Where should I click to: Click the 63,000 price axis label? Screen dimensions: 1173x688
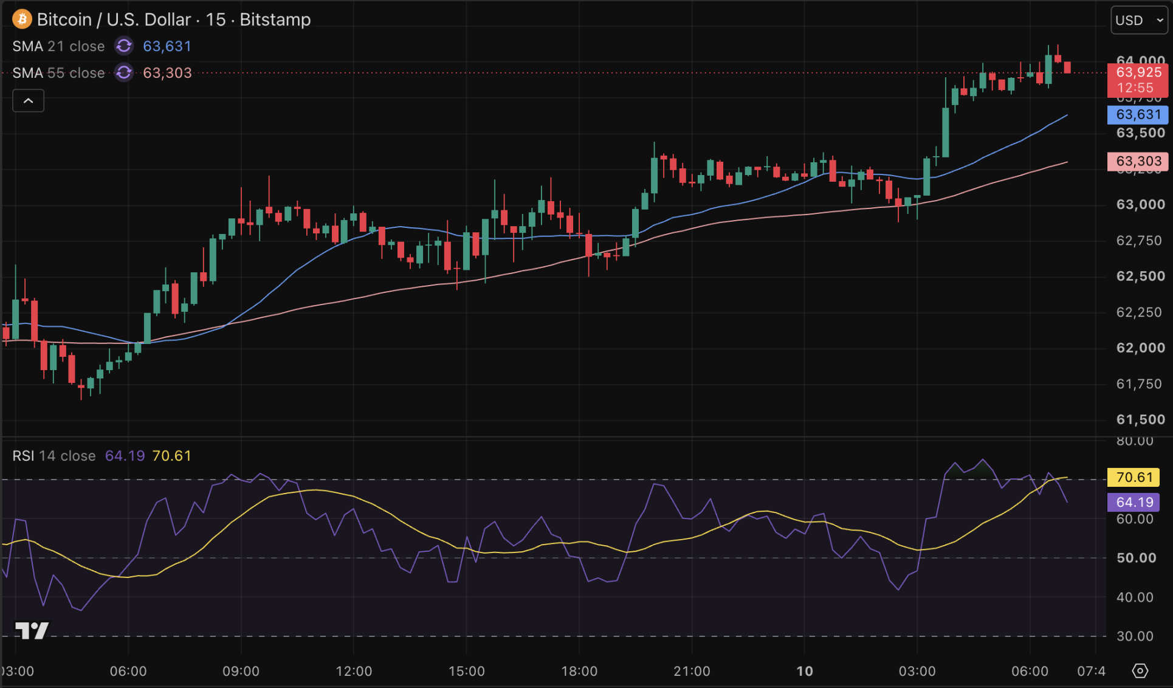(1141, 204)
